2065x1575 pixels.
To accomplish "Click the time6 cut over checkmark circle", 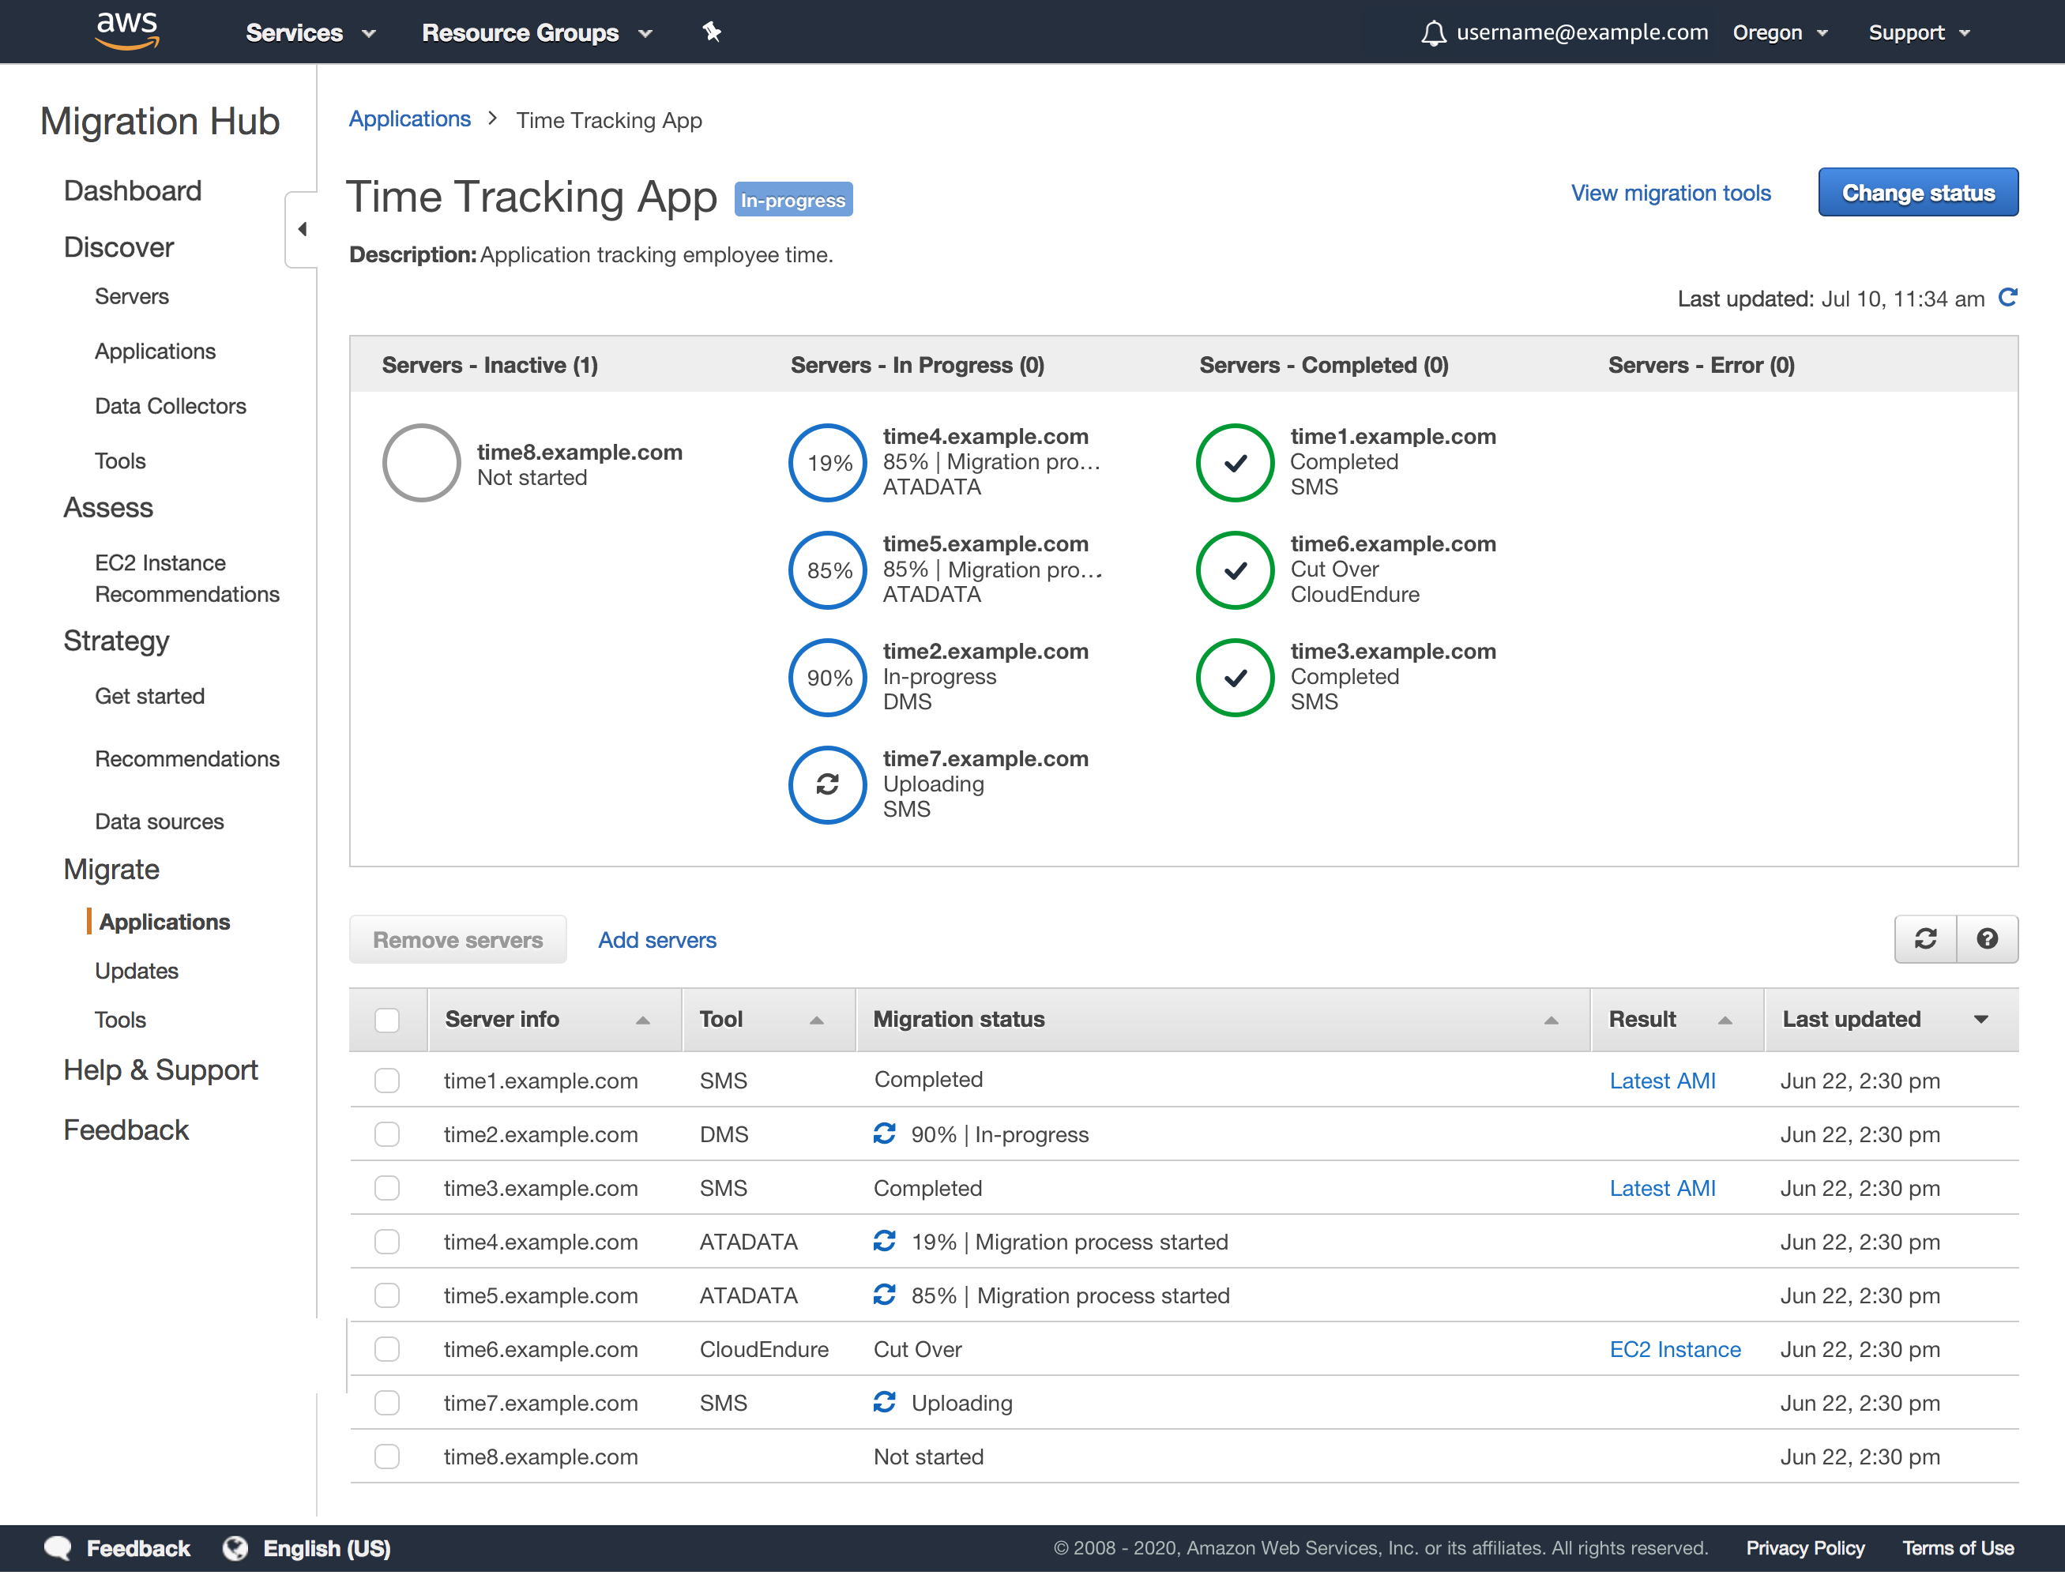I will pos(1236,571).
